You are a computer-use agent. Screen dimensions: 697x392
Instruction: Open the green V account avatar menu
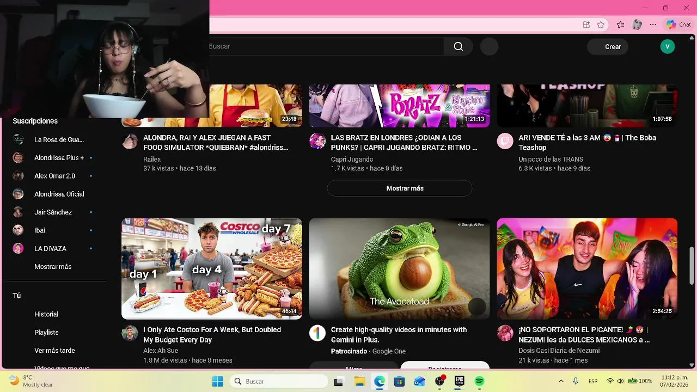(x=667, y=46)
